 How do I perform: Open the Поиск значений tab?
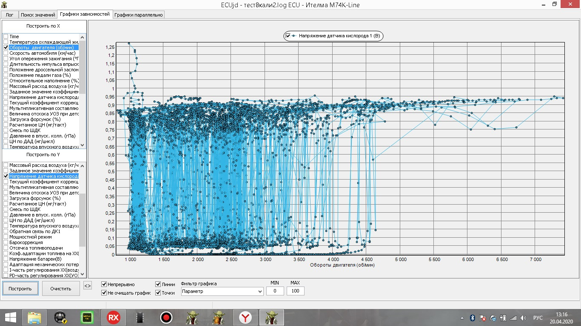point(38,15)
